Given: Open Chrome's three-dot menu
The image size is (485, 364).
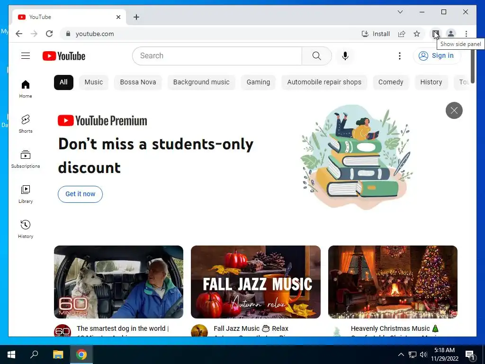Looking at the screenshot, I should pos(466,34).
